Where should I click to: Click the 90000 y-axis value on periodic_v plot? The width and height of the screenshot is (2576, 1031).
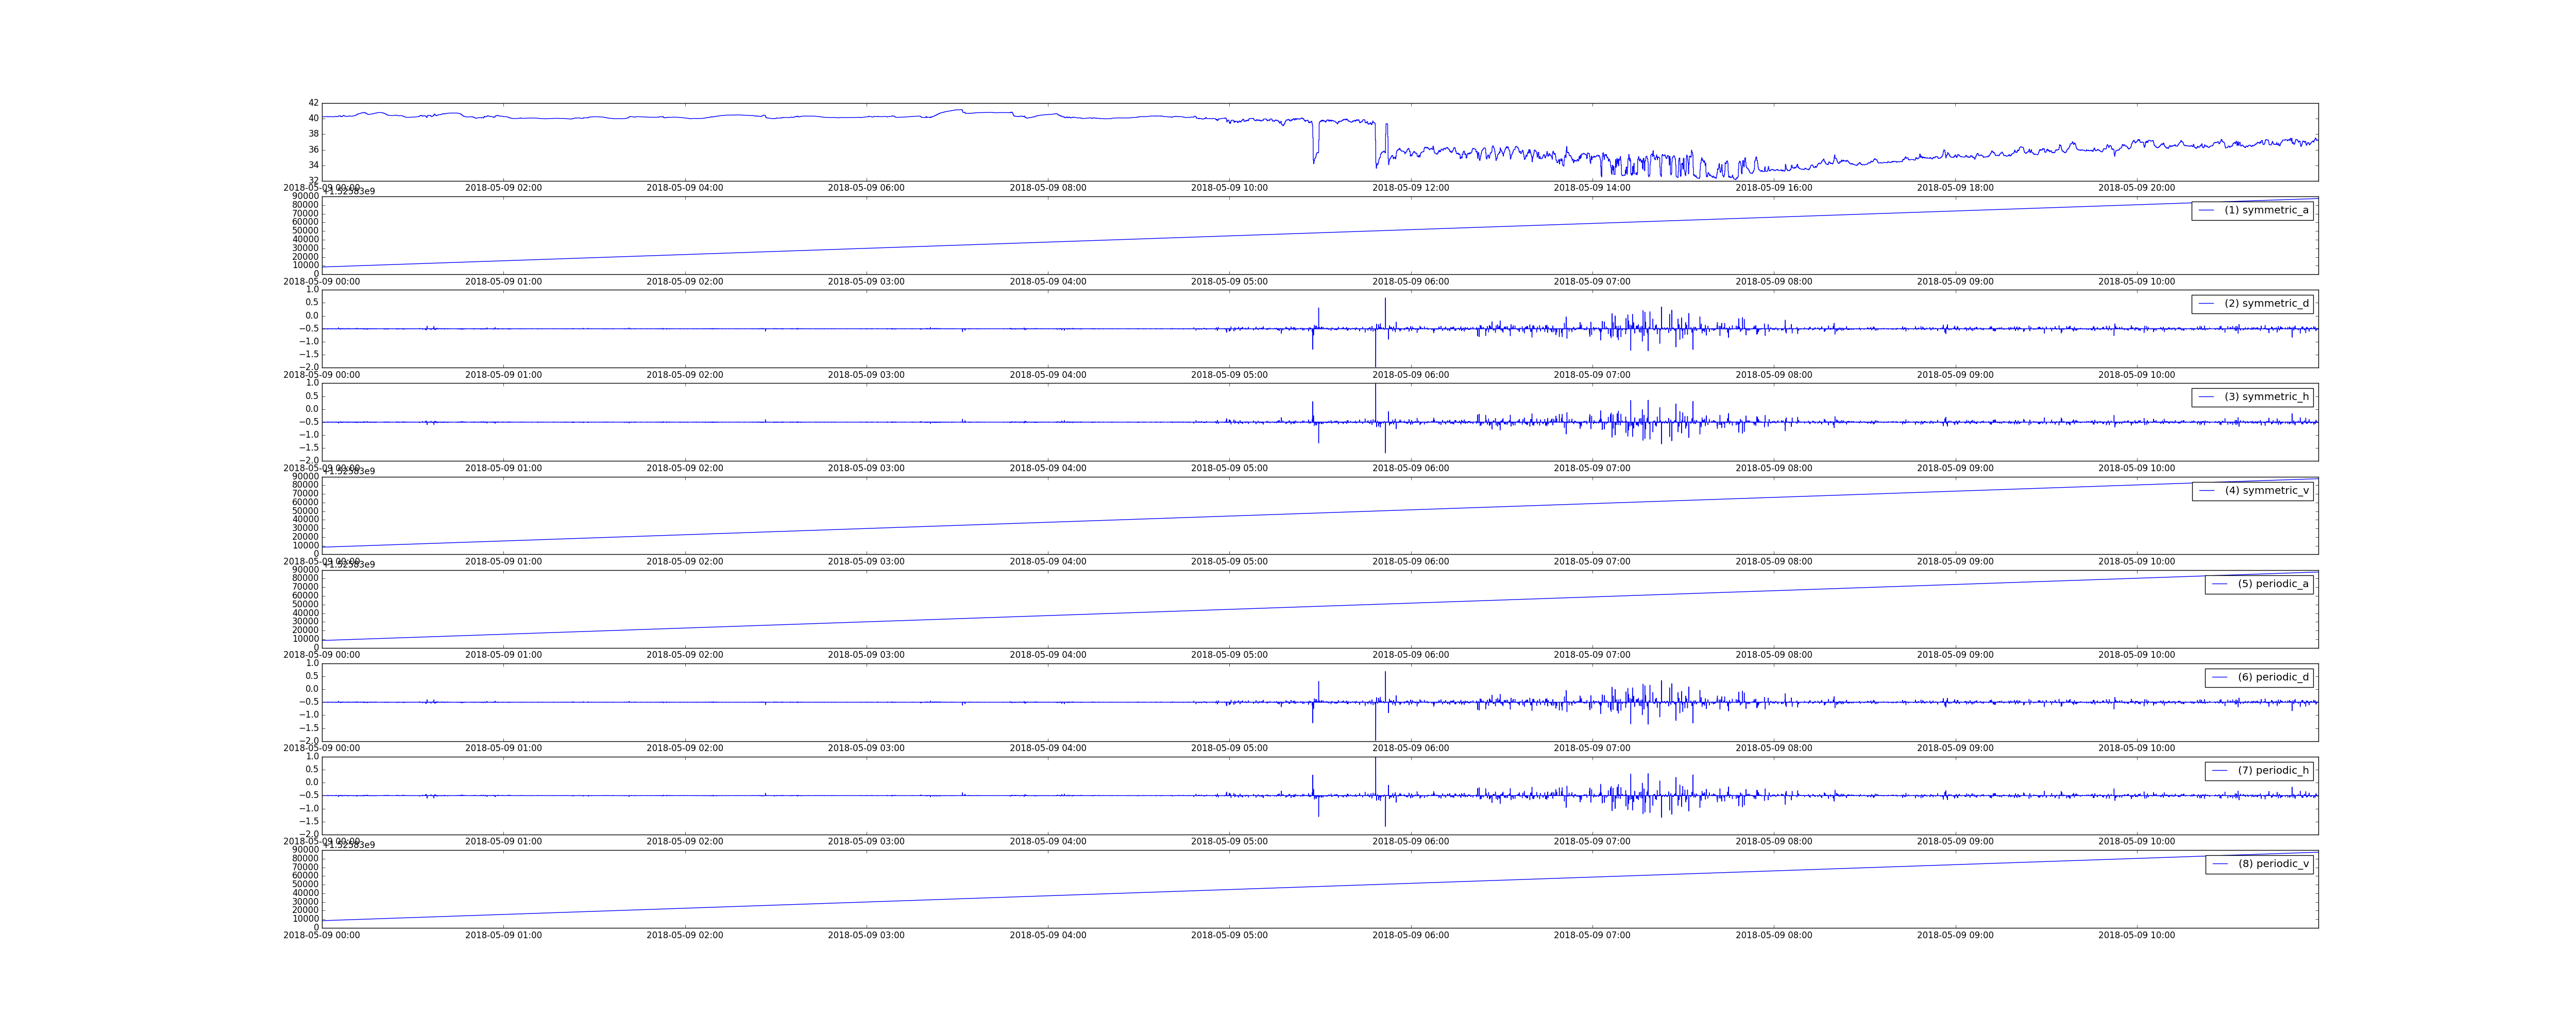tap(305, 850)
